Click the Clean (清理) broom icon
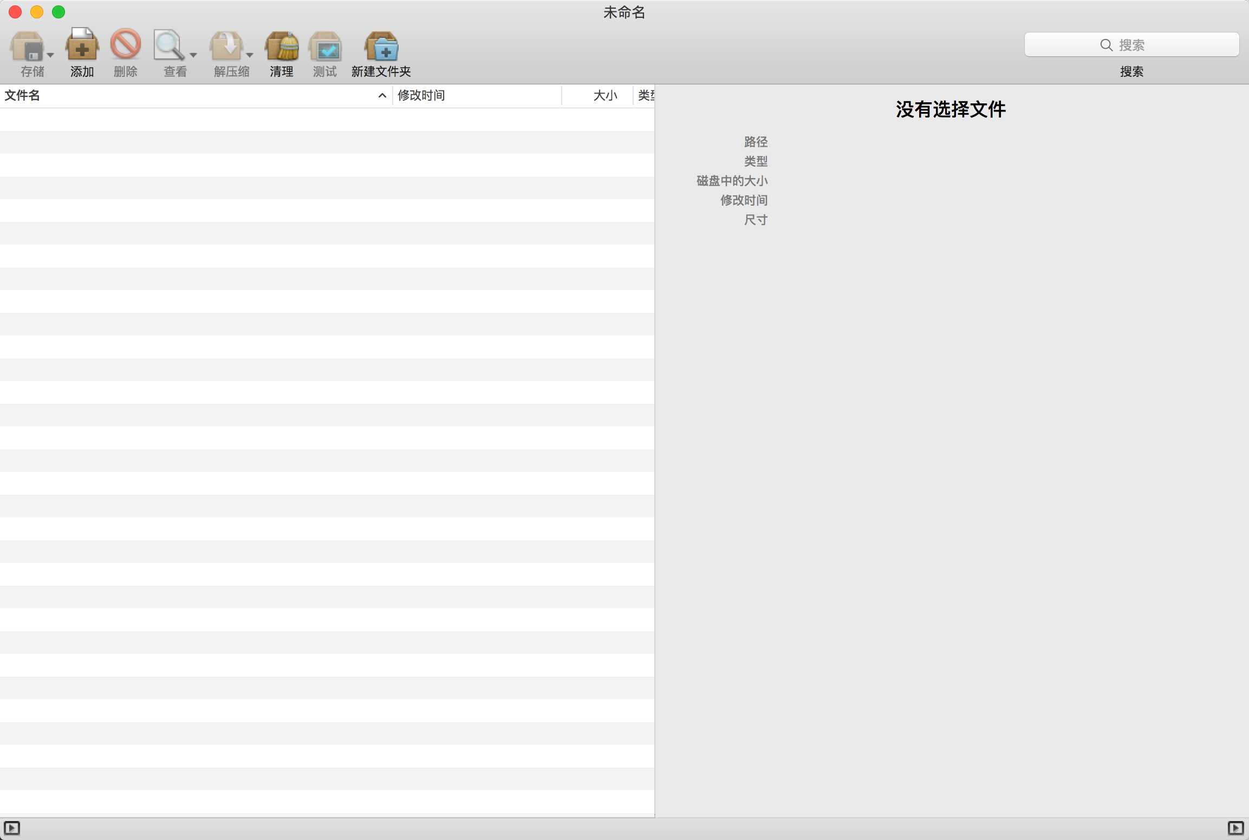 tap(282, 46)
